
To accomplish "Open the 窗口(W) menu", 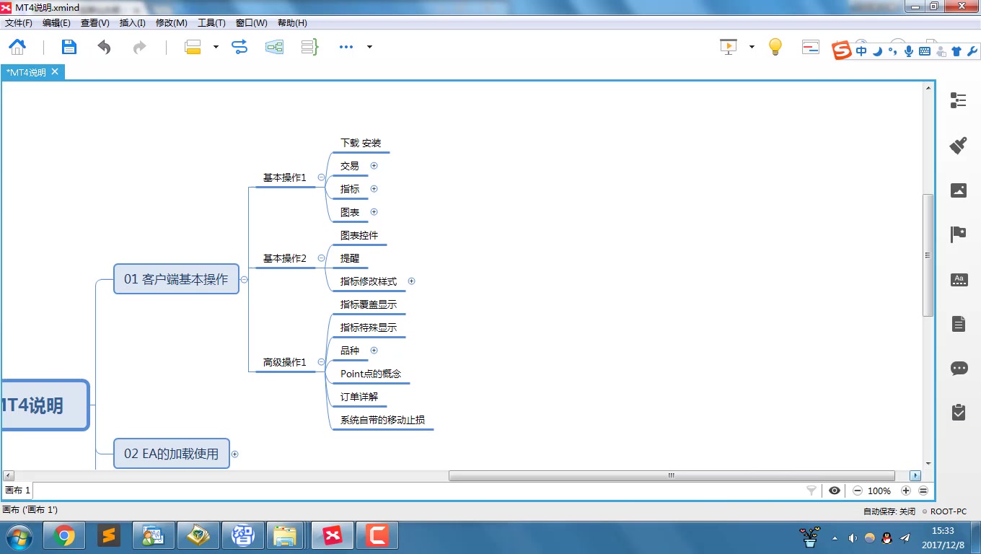I will tap(251, 23).
